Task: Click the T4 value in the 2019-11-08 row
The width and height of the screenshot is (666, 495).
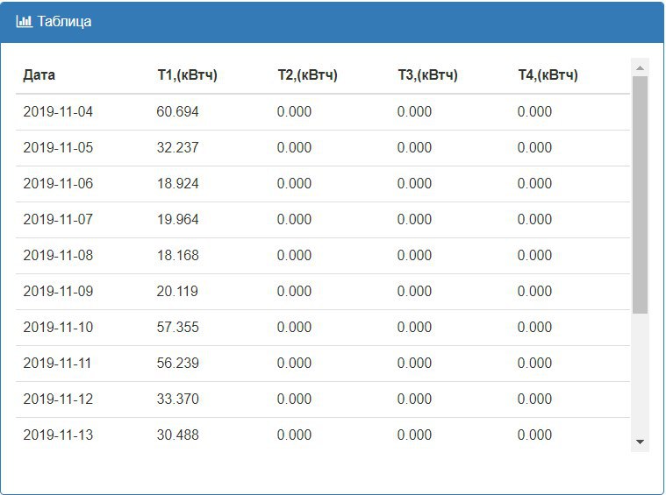Action: tap(534, 255)
